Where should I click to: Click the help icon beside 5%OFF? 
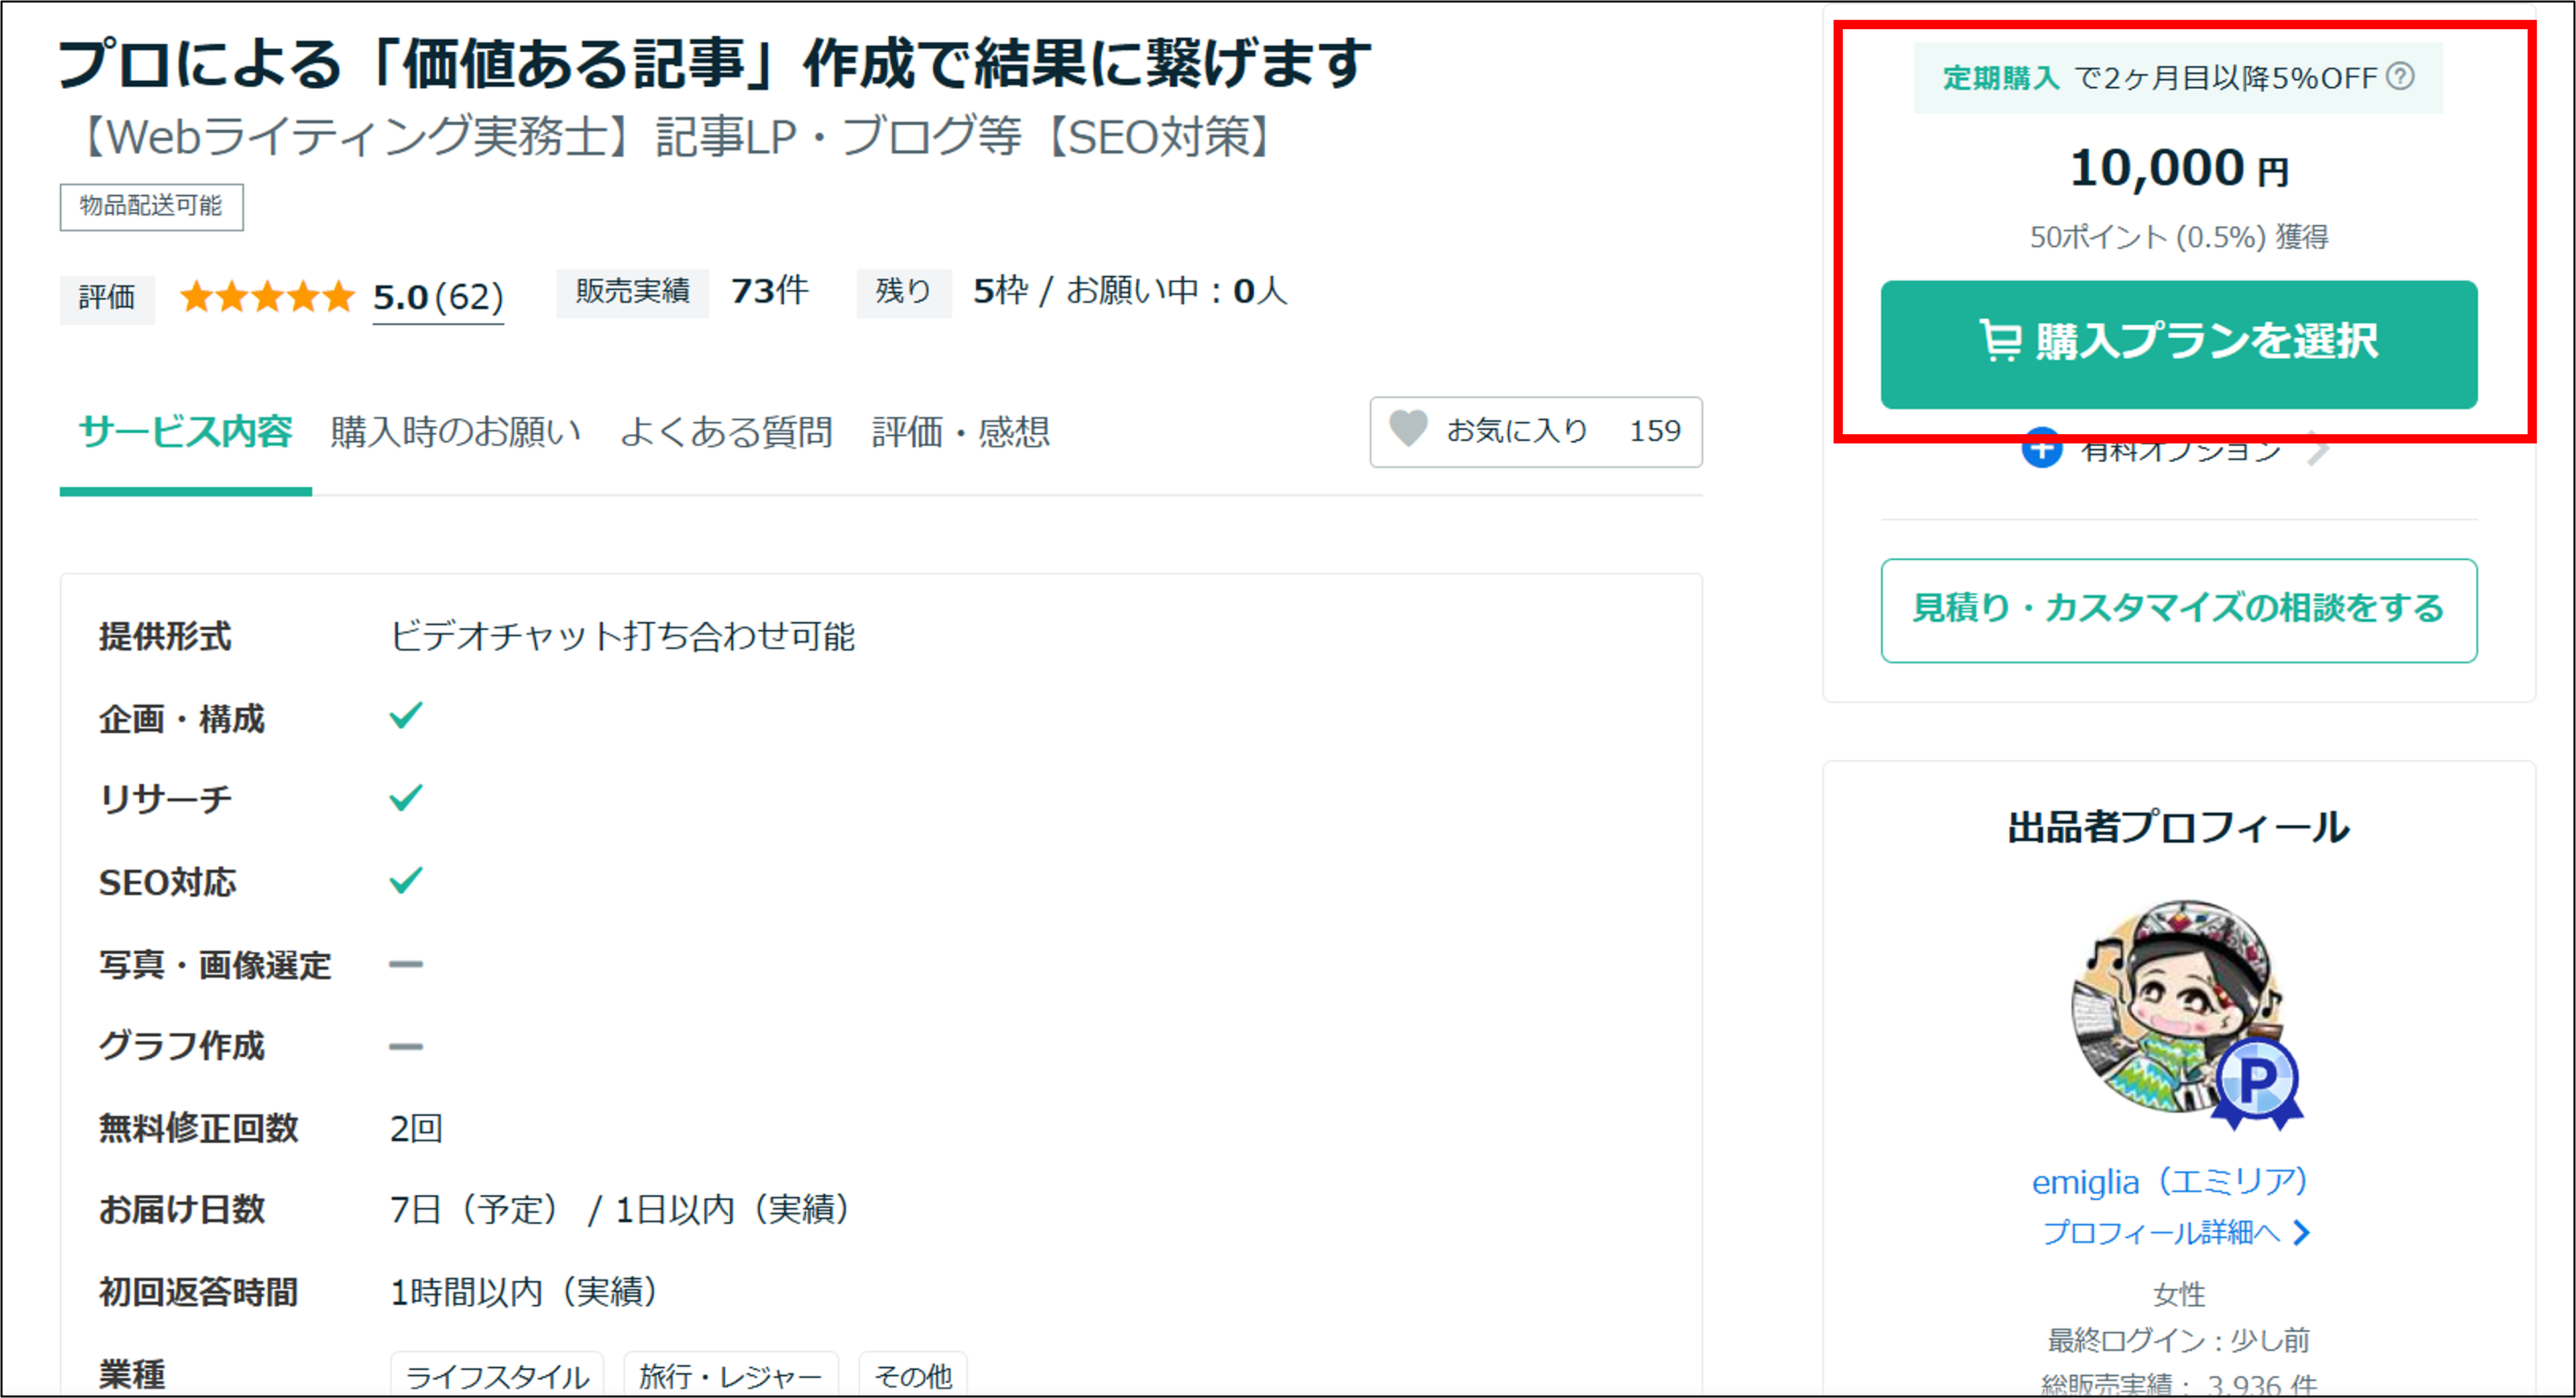[2400, 76]
